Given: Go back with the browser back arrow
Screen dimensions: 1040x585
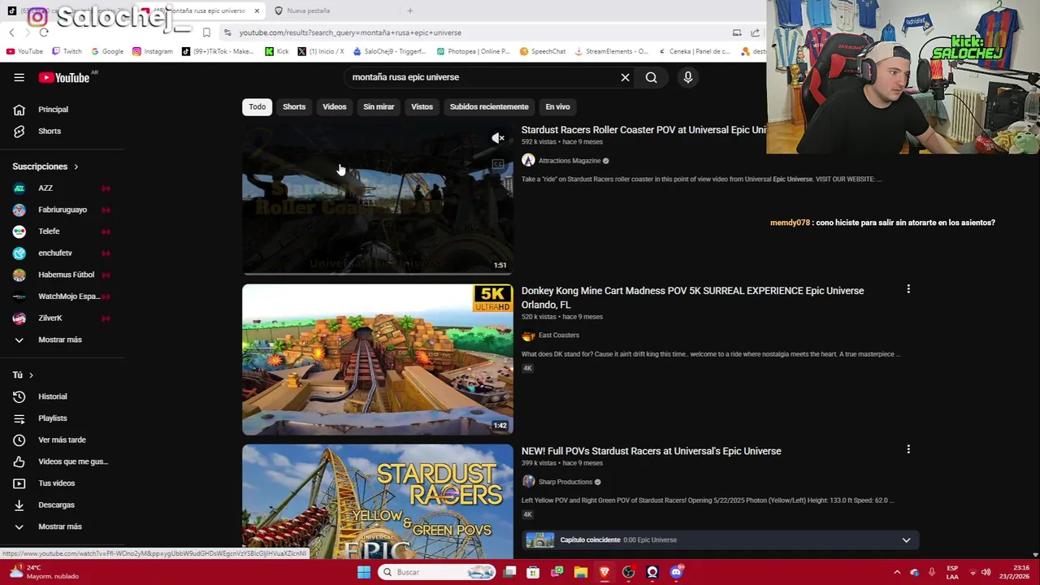Looking at the screenshot, I should pyautogui.click(x=11, y=32).
